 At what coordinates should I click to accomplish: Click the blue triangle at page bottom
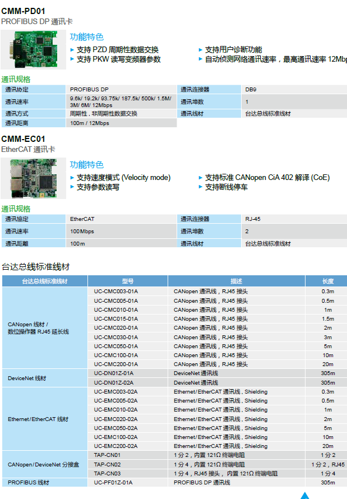coord(305,495)
